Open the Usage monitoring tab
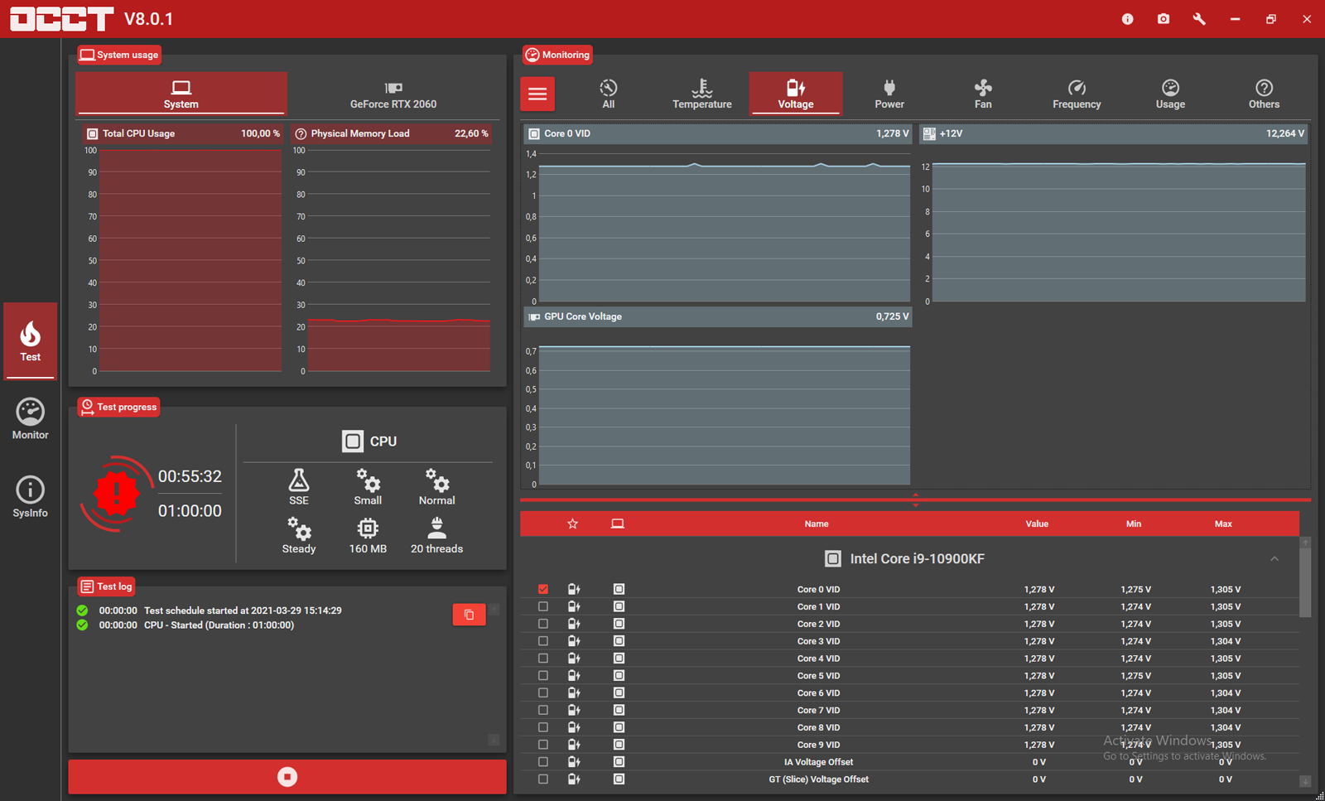1325x801 pixels. pyautogui.click(x=1170, y=94)
